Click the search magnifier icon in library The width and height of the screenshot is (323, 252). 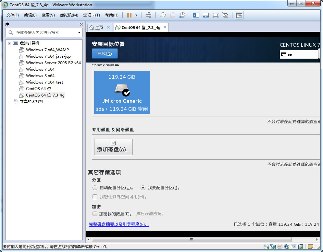(x=11, y=32)
